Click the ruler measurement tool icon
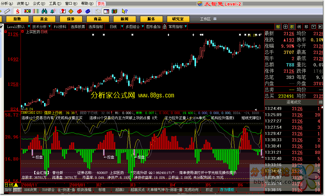Image resolution: width=325 pixels, height=196 pixels. click(x=7, y=11)
